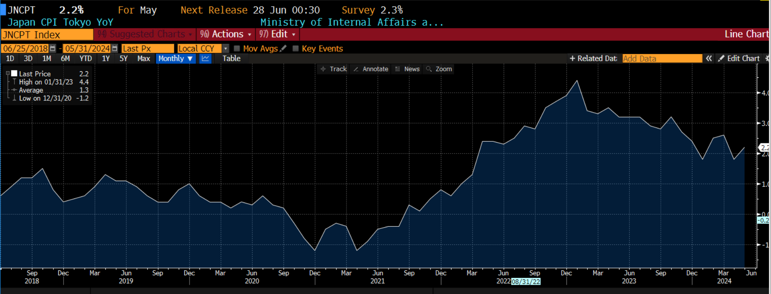Open the start date calendar picker
The image size is (771, 294).
coord(52,49)
